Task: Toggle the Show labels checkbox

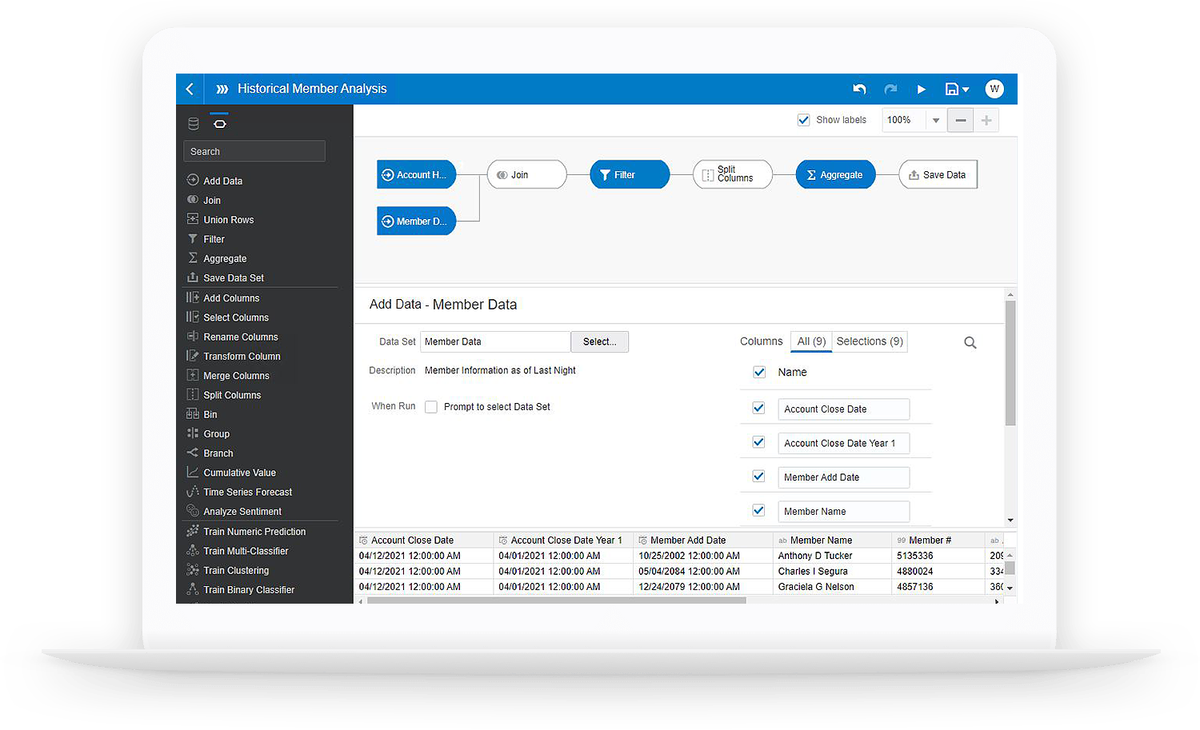Action: pos(804,120)
